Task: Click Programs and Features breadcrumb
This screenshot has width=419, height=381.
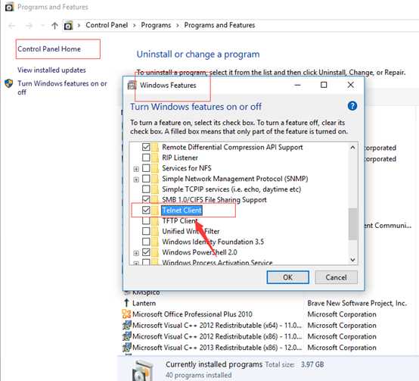Action: 219,25
